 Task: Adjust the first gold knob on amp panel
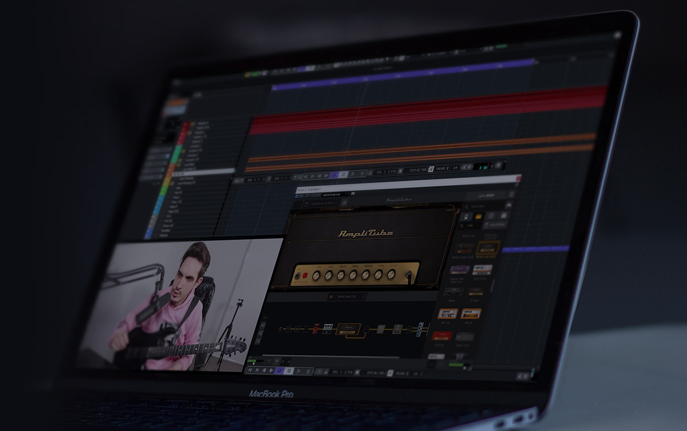pyautogui.click(x=316, y=275)
